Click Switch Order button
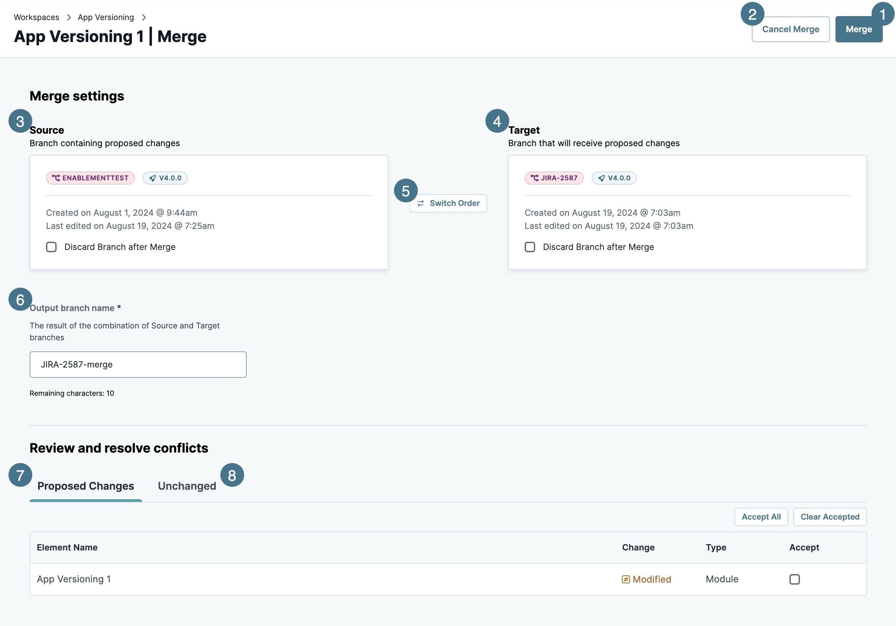The width and height of the screenshot is (896, 626). pyautogui.click(x=448, y=203)
